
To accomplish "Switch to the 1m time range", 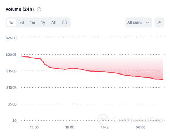I will 33,23.
